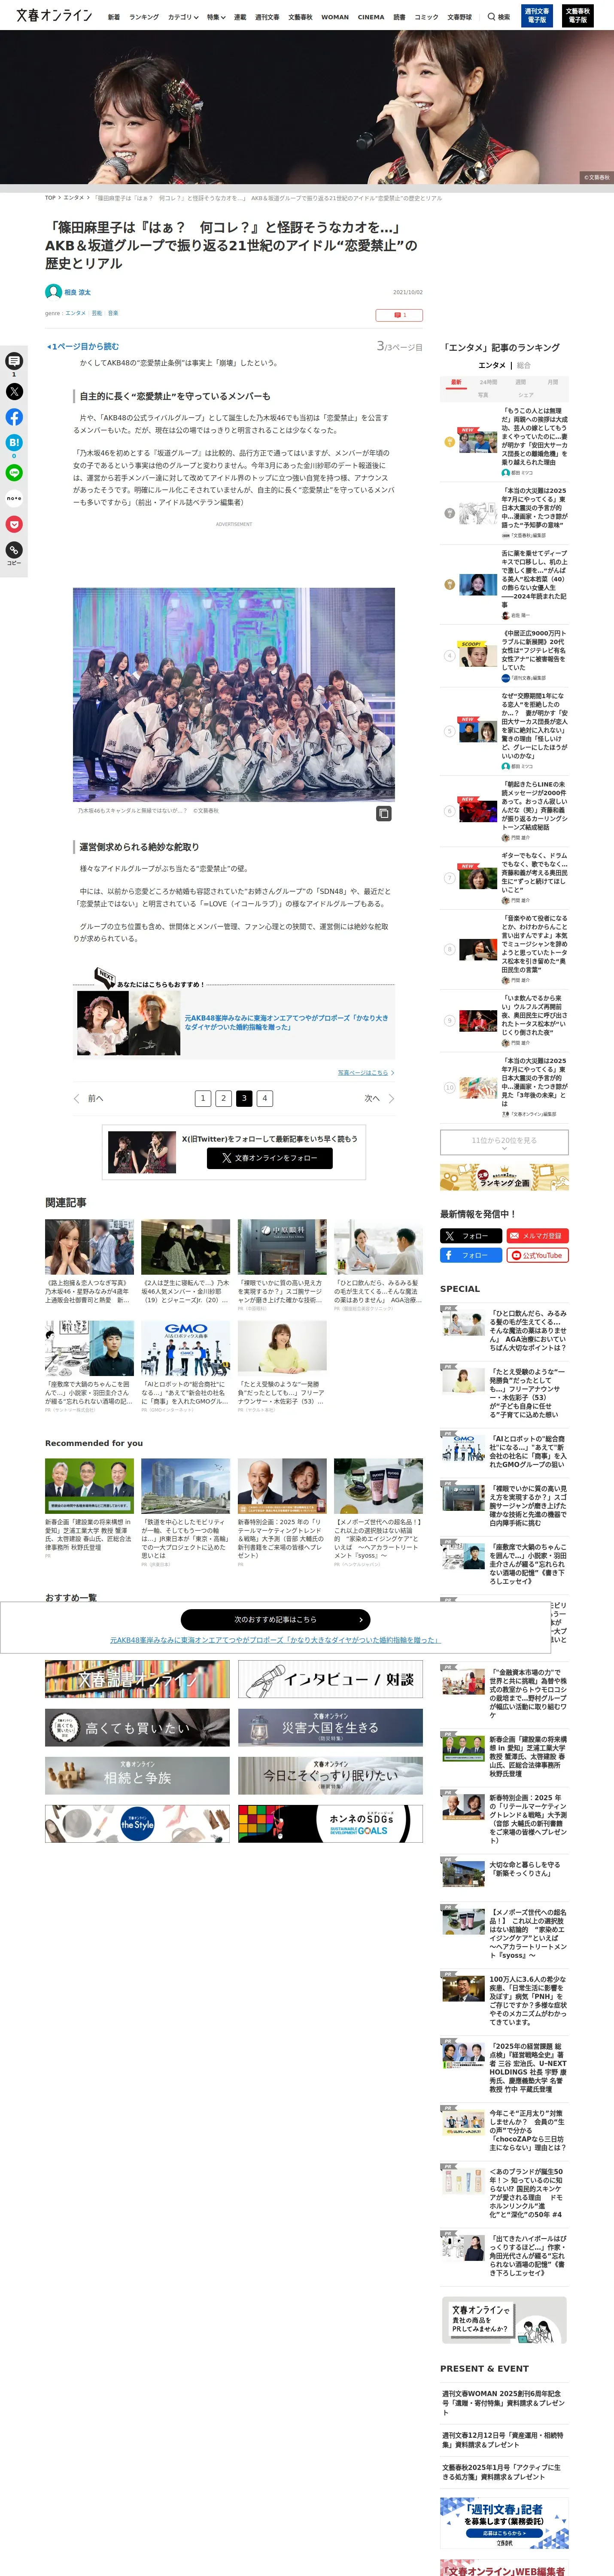Open the 文春野球 menu item
614x2576 pixels.
click(x=459, y=17)
